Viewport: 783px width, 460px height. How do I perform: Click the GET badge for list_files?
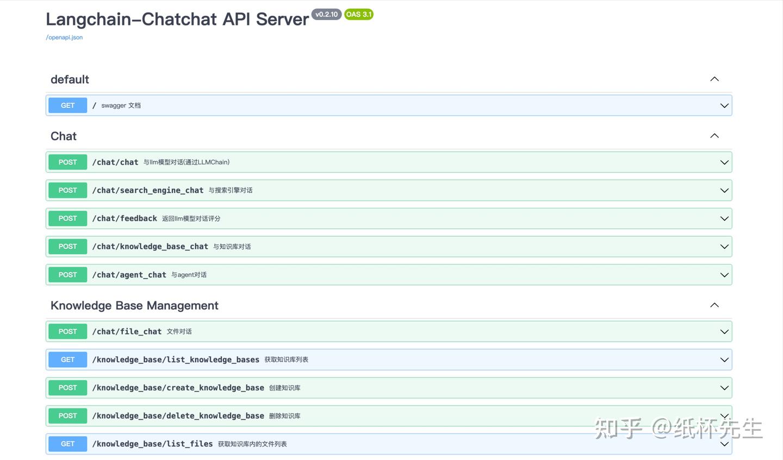68,444
